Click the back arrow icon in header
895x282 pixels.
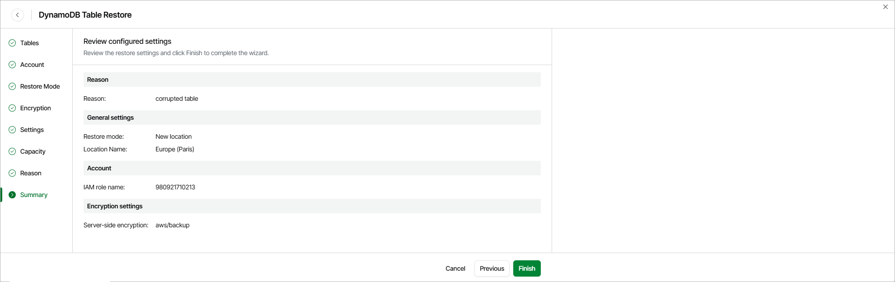click(x=18, y=15)
